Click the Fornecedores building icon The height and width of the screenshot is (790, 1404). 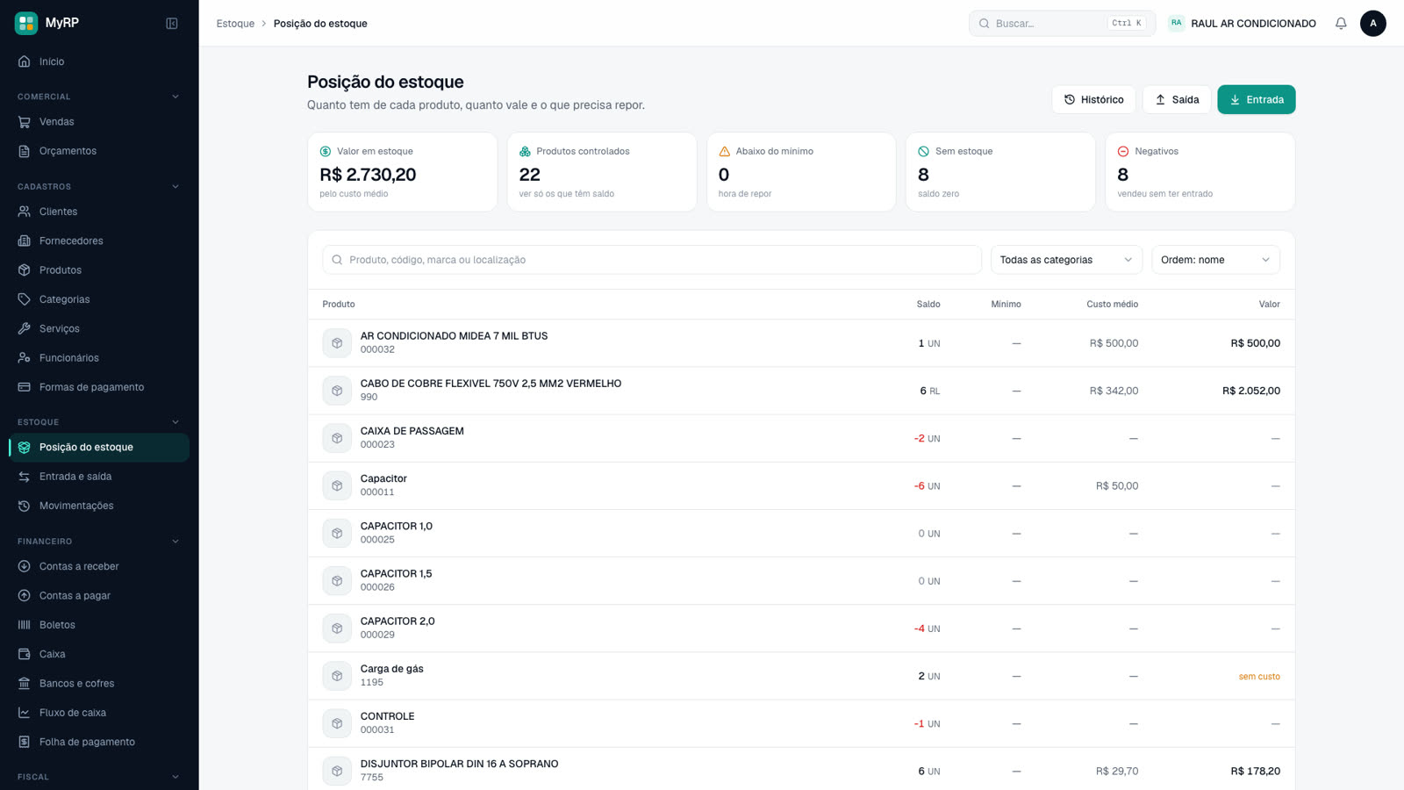pyautogui.click(x=25, y=241)
